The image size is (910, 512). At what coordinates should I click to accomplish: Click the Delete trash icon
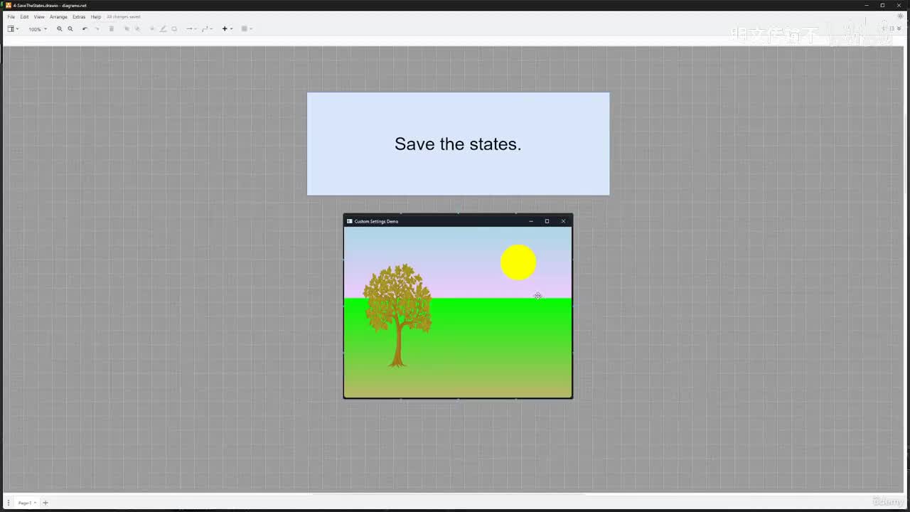coord(111,29)
